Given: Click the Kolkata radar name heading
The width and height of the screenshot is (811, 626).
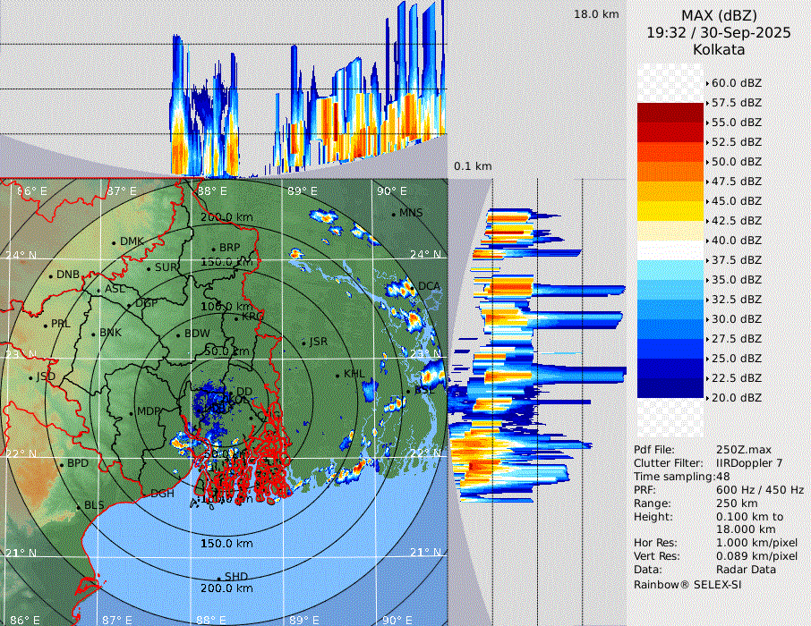Looking at the screenshot, I should point(719,49).
